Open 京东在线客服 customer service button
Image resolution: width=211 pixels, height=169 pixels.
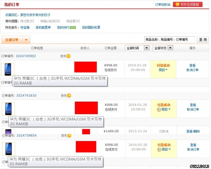tap(188, 4)
